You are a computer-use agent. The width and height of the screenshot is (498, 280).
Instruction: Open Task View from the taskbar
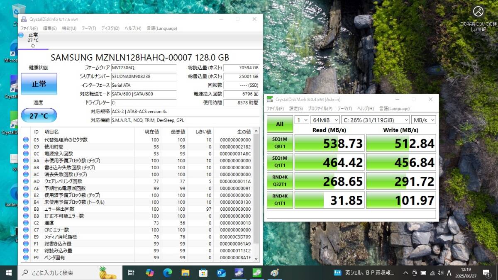tap(131, 273)
